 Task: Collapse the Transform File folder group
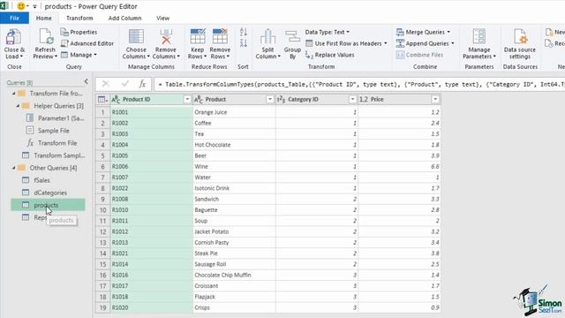tap(14, 94)
